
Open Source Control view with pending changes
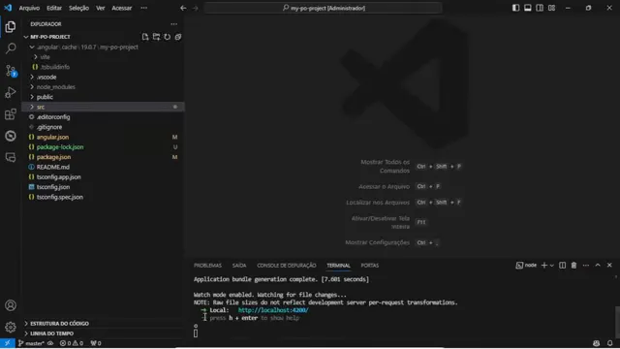coord(11,71)
